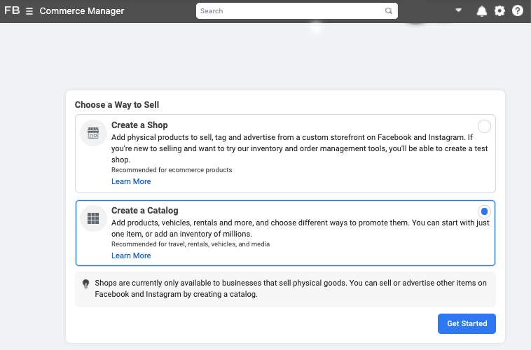531x350 pixels.
Task: Open the notifications bell
Action: [x=481, y=11]
